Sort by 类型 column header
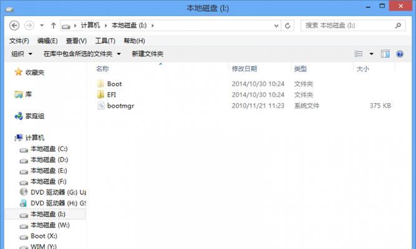This screenshot has width=416, height=249. (x=301, y=69)
